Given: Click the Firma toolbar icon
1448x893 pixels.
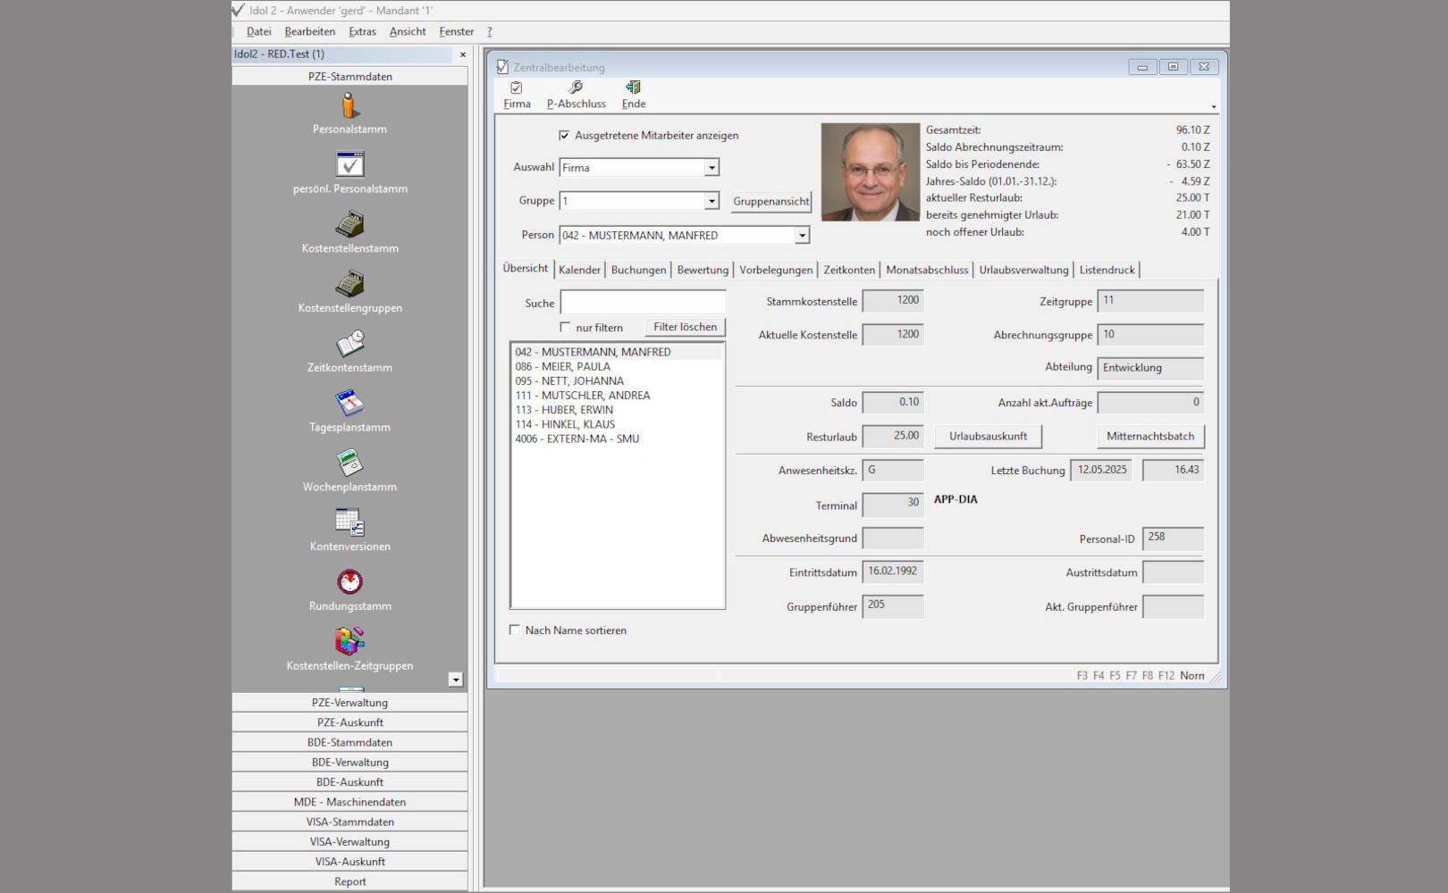Looking at the screenshot, I should [517, 88].
